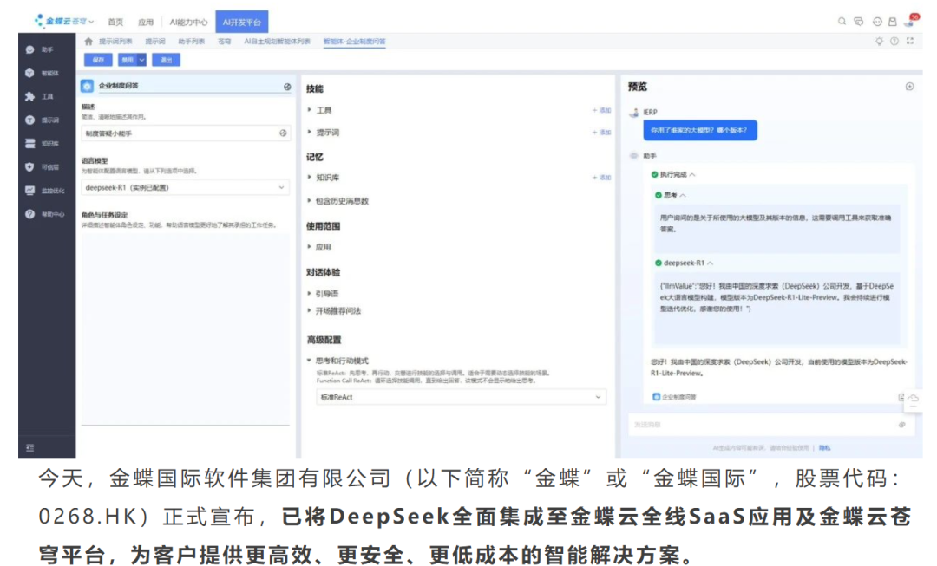Click the 制度答疑小能手 description field

186,133
